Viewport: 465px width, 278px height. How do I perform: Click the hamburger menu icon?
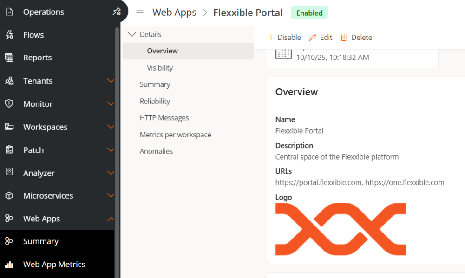point(140,13)
